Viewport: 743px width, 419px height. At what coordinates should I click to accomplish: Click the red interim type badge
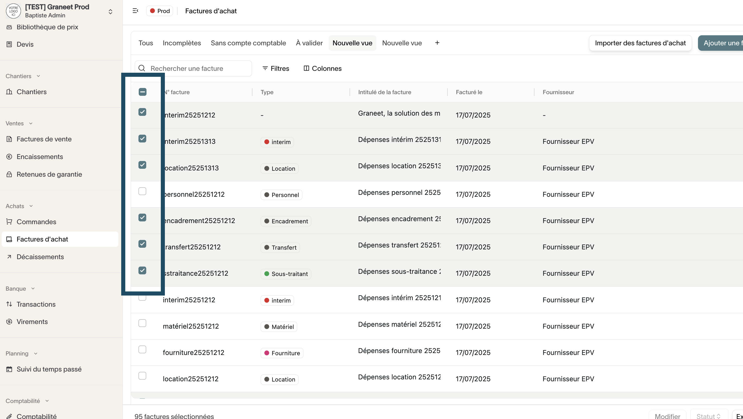tap(277, 142)
